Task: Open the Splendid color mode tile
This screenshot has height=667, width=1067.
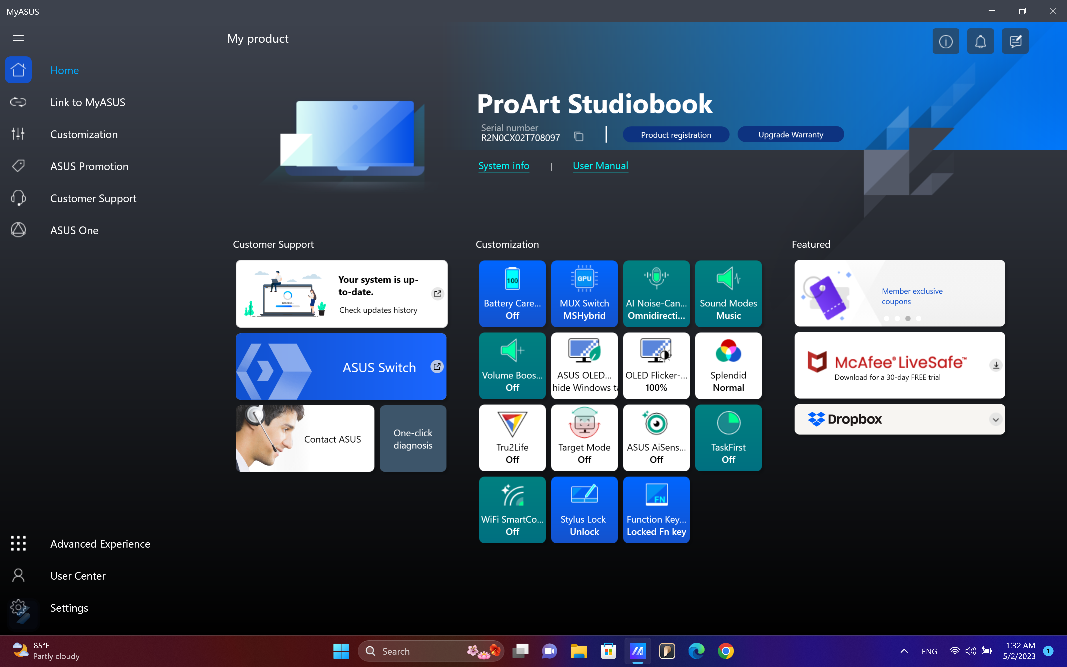Action: point(728,366)
